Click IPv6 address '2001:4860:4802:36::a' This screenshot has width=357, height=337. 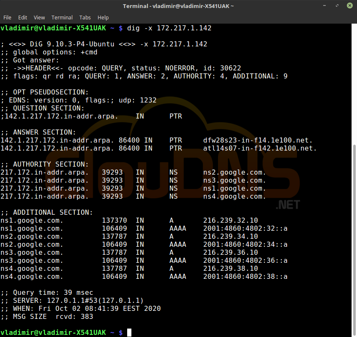pyautogui.click(x=245, y=260)
